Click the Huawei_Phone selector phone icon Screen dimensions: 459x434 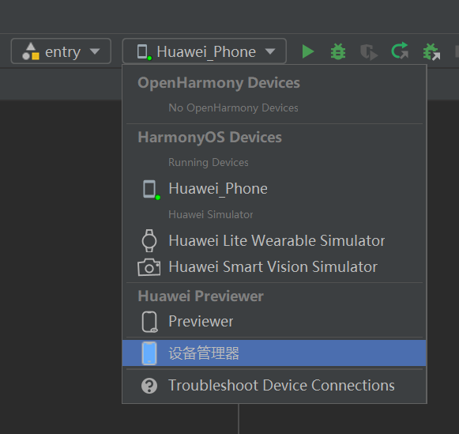point(144,52)
